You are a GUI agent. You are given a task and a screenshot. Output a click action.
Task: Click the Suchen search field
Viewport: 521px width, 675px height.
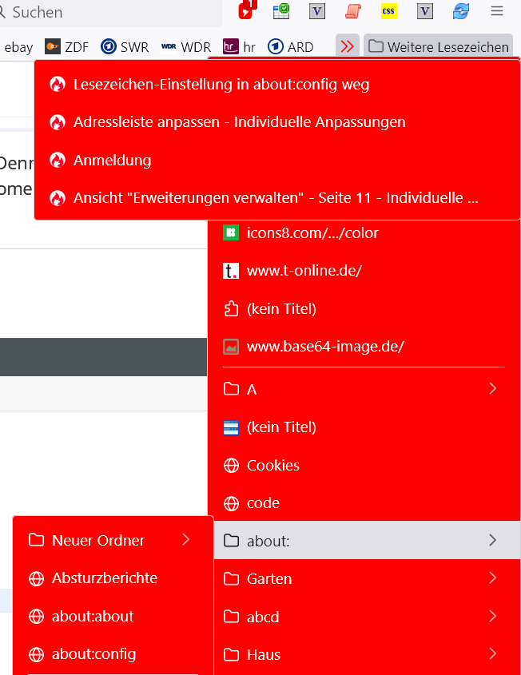click(x=112, y=13)
